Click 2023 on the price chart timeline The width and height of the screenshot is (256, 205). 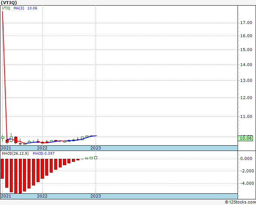point(96,148)
